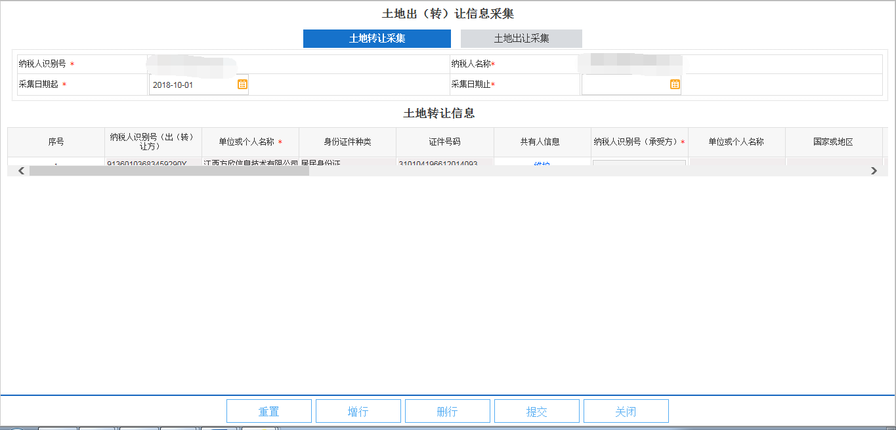Viewport: 896px width, 430px height.
Task: Click 纳税人识别号（承受方） column header
Action: point(639,142)
